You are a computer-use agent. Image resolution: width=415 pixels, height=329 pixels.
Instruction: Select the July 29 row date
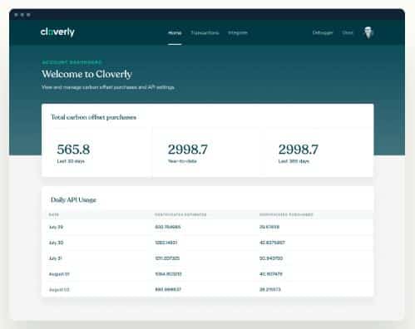(x=56, y=227)
